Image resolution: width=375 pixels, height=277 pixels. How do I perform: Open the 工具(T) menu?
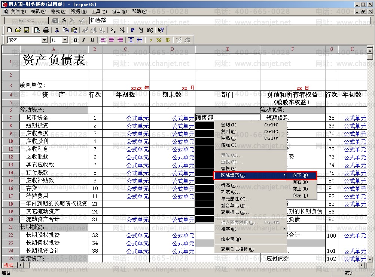tap(99, 12)
